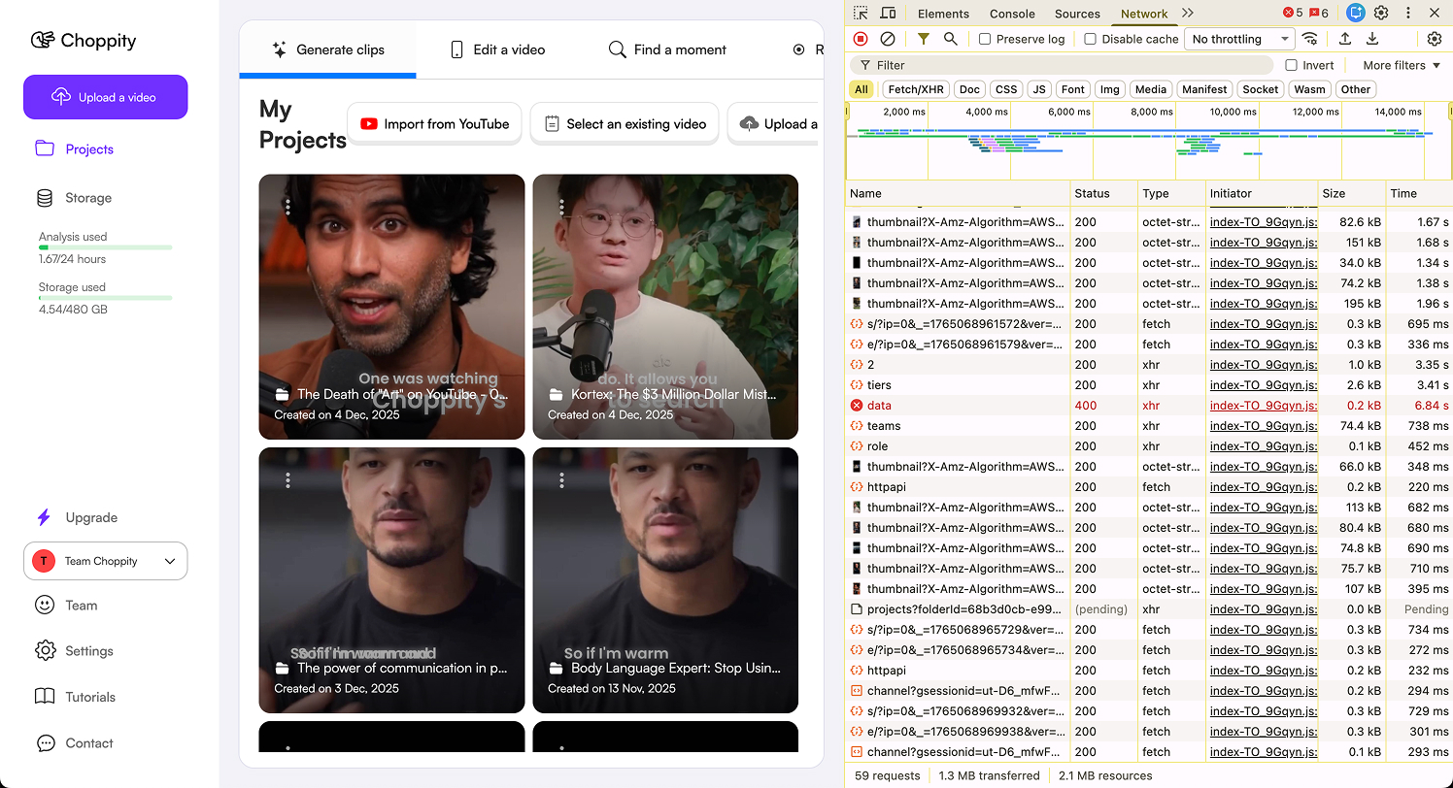Open Tutorials in the sidebar

(76, 697)
